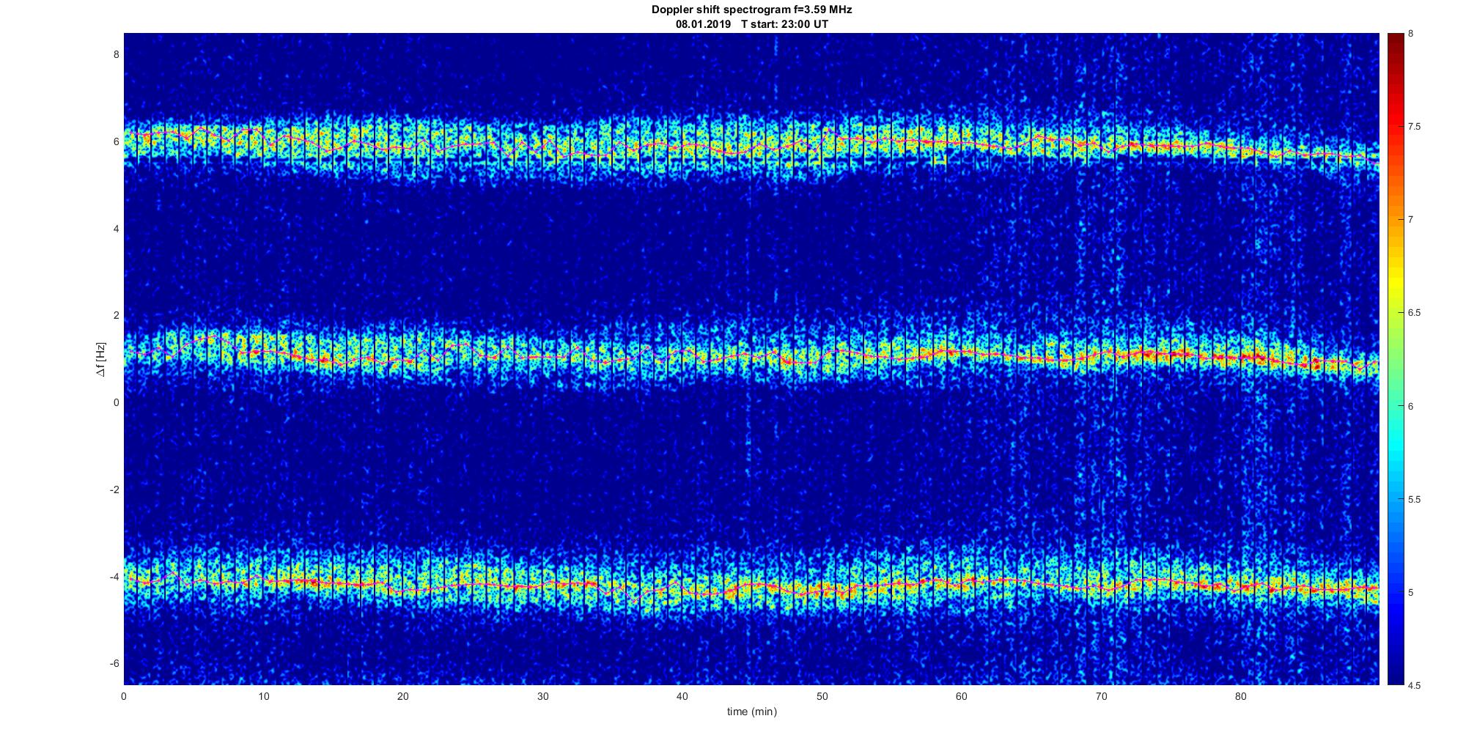Click colorbar tick label 8

[1410, 34]
